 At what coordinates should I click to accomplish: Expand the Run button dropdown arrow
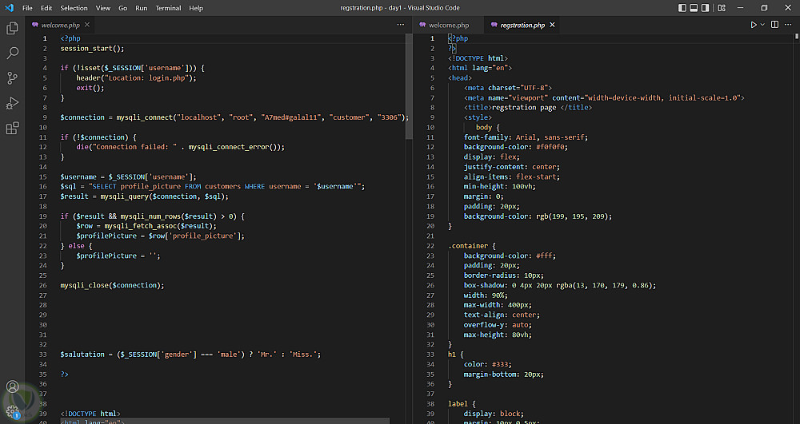click(762, 25)
